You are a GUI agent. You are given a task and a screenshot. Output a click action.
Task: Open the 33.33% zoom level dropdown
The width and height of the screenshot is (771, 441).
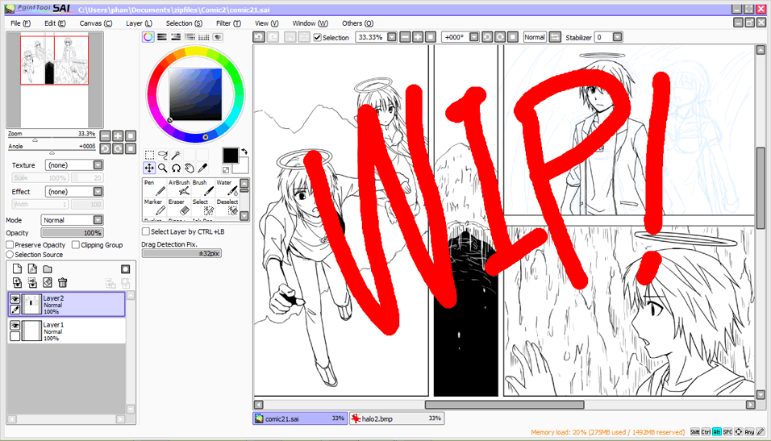[x=392, y=37]
